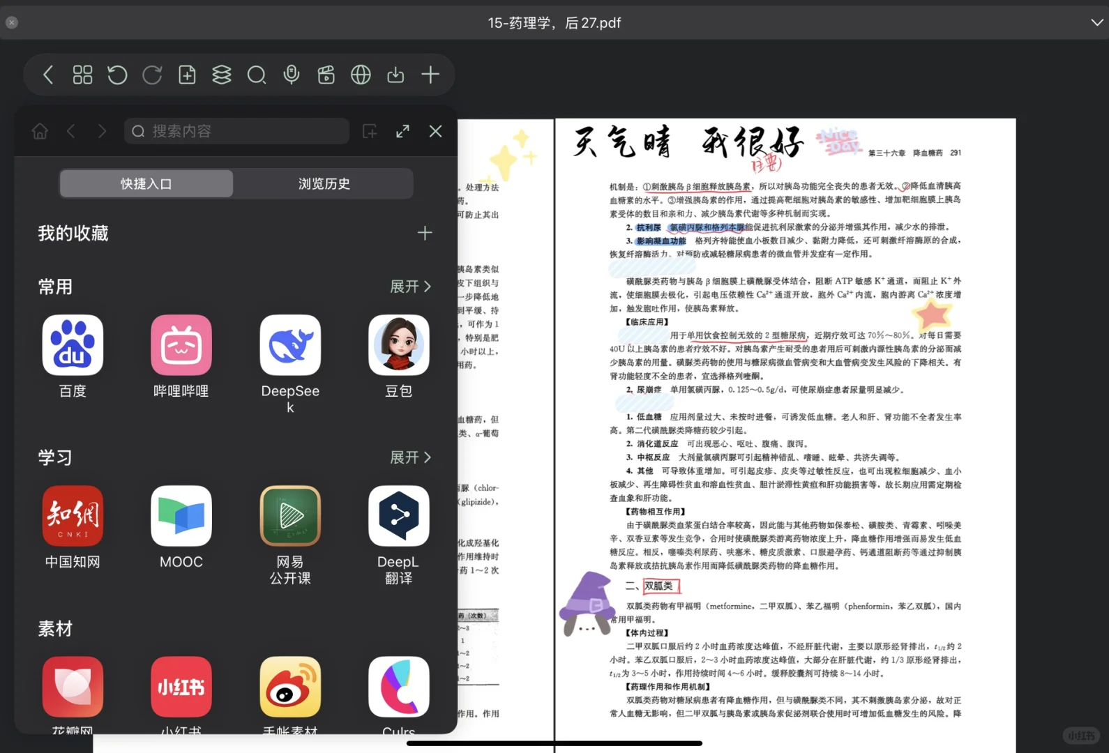Image resolution: width=1109 pixels, height=753 pixels.
Task: Toggle the built-in browser globe icon
Action: [x=361, y=75]
